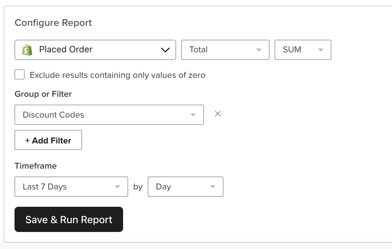Click the caret arrow beside SUM

[x=321, y=50]
